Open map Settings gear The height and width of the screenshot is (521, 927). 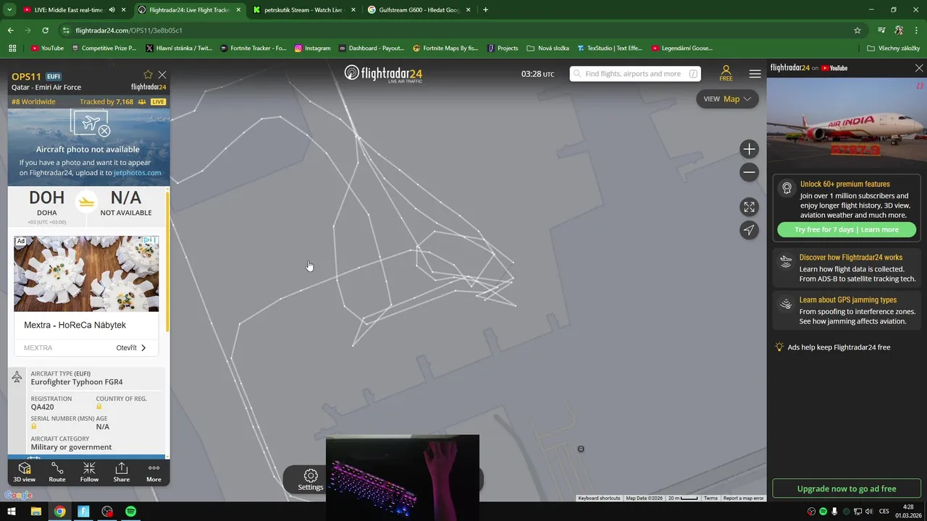[311, 479]
